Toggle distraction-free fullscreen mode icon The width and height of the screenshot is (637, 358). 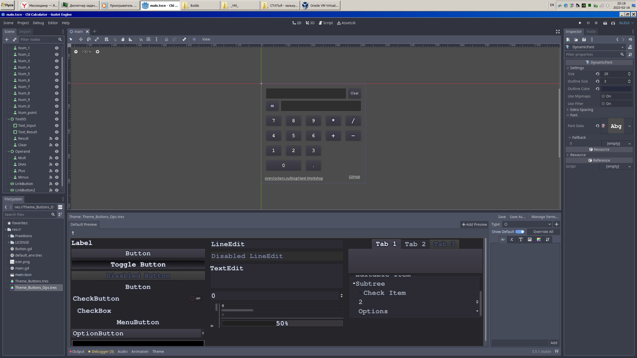pos(558,32)
